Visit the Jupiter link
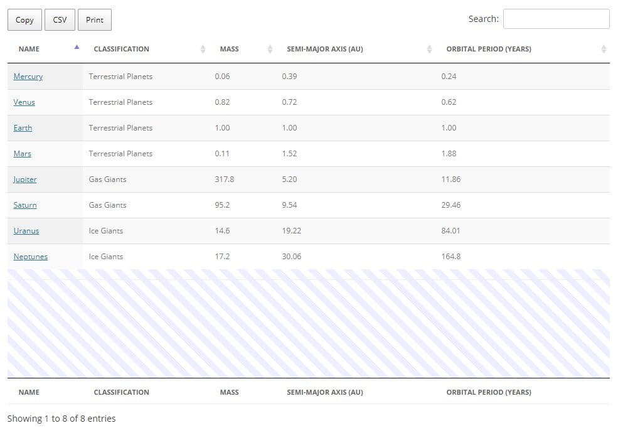 (x=25, y=179)
